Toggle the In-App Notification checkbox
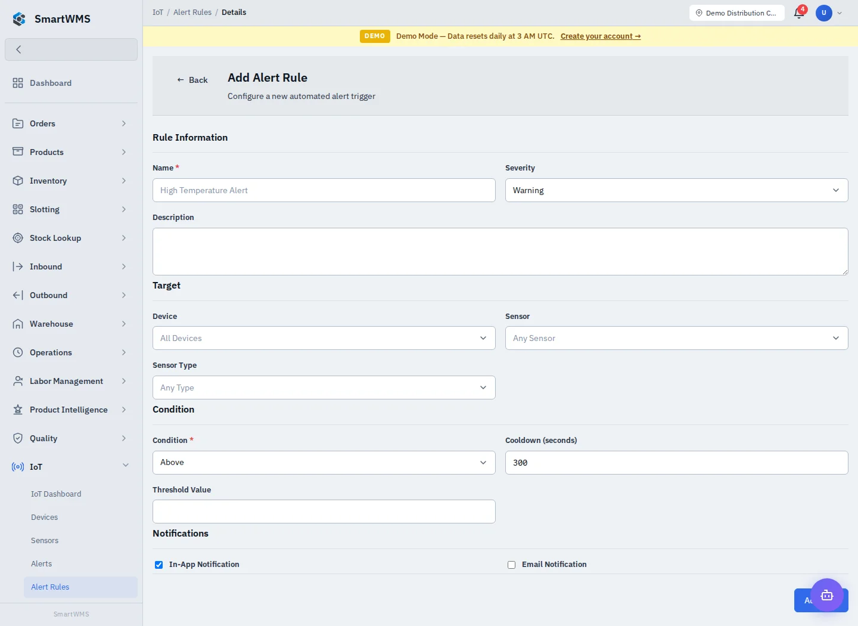Image resolution: width=858 pixels, height=626 pixels. (159, 565)
